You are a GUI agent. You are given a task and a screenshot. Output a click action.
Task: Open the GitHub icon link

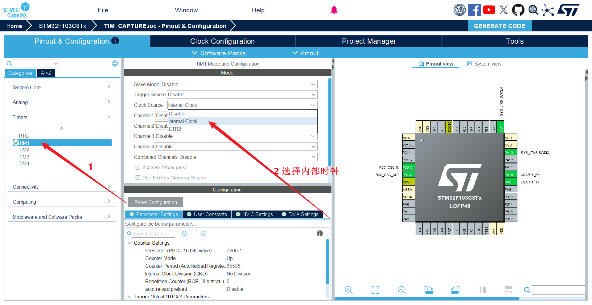pos(518,10)
